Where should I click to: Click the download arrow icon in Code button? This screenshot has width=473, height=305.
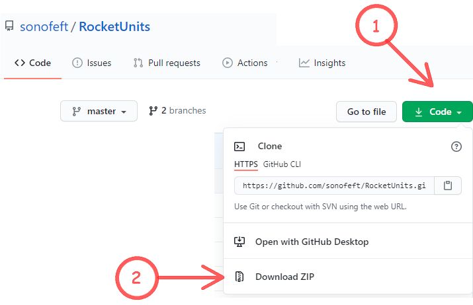(418, 112)
